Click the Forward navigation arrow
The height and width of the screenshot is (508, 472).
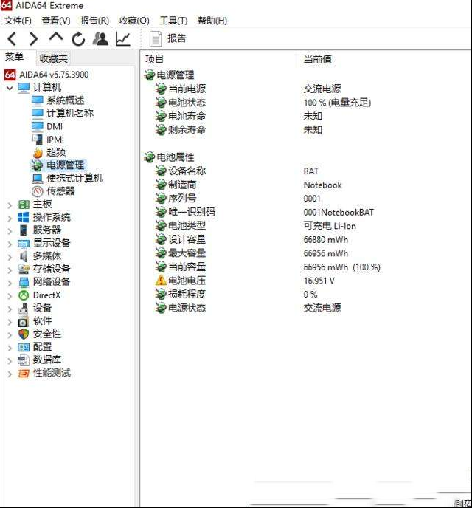(34, 39)
